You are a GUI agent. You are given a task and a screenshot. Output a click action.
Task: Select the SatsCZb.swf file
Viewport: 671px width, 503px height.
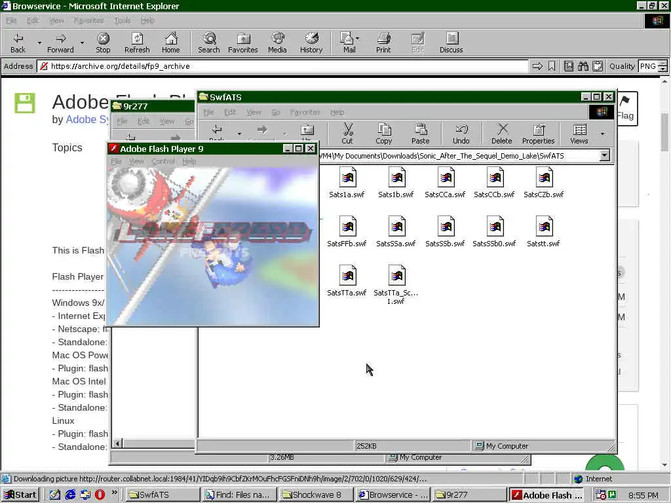[x=543, y=183]
